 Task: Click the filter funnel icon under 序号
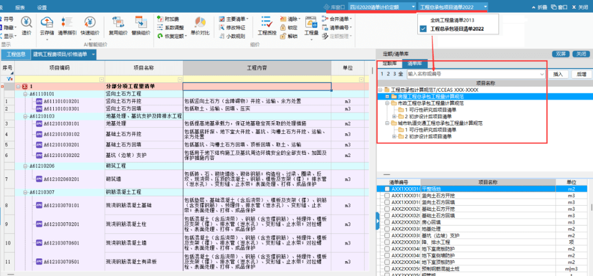pos(8,79)
